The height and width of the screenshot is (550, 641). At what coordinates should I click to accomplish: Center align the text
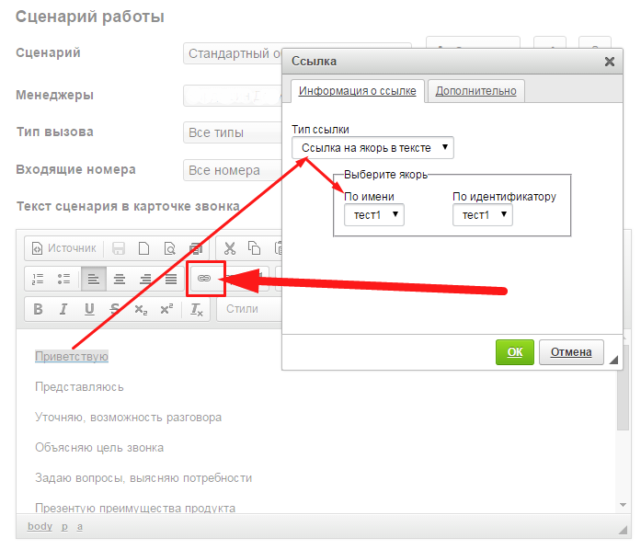point(120,279)
